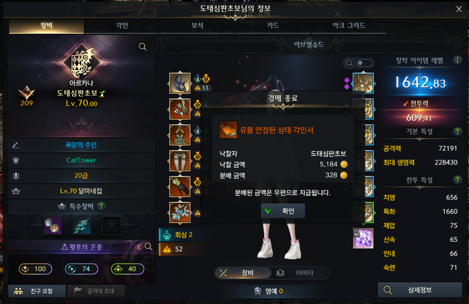Send a friend request via 친구 요청
Screen dimensions: 469x304
click(x=37, y=291)
